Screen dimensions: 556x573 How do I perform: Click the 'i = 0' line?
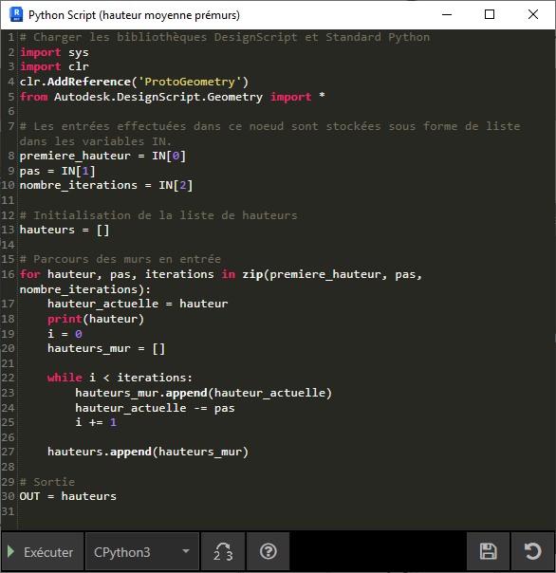pyautogui.click(x=65, y=334)
